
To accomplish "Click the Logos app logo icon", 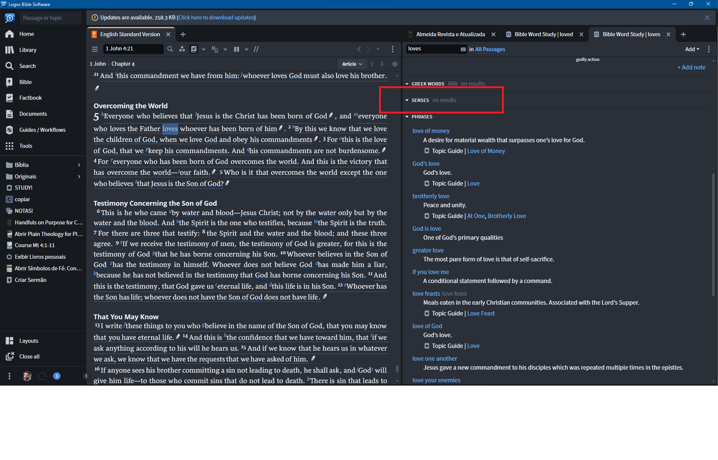I will [10, 18].
